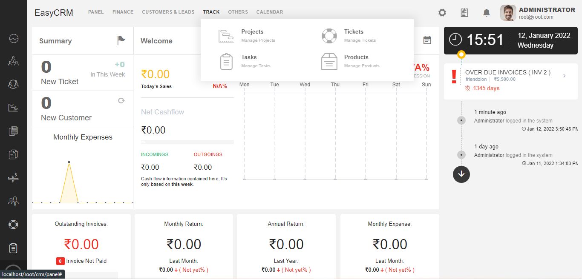Open the stacked documents icon in sidebar
The width and height of the screenshot is (582, 279).
pos(14,131)
